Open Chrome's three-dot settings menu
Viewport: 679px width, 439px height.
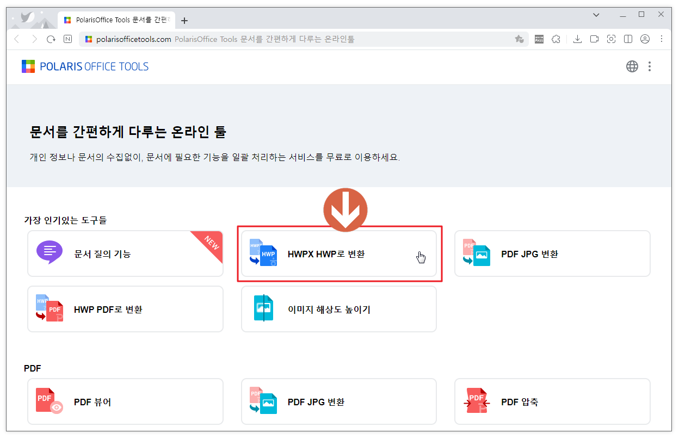662,39
